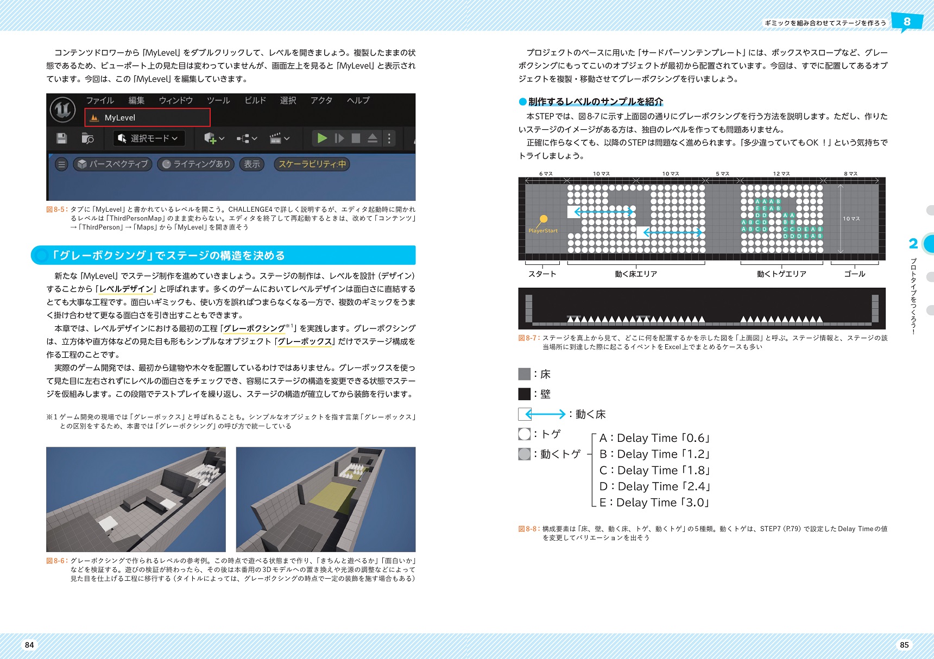This screenshot has height=659, width=934.
Task: Click the cinematics clapperboard icon
Action: point(279,138)
